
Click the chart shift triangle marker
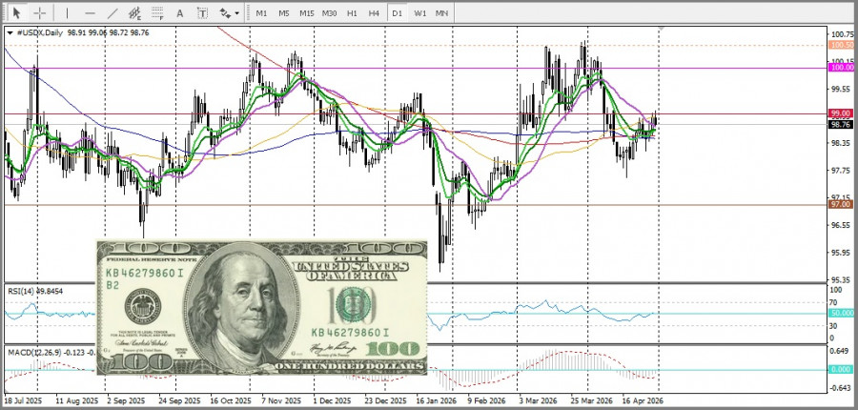tap(662, 29)
